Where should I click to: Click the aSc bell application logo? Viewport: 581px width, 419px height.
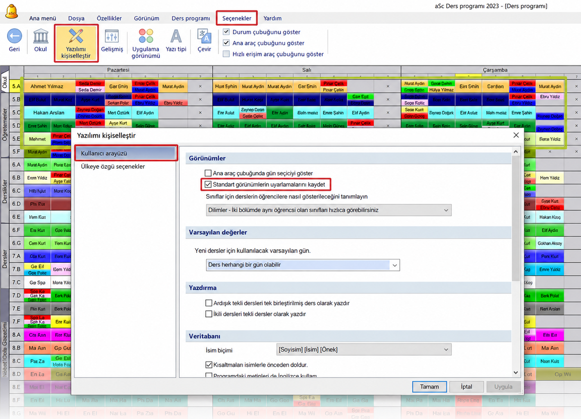tap(12, 11)
